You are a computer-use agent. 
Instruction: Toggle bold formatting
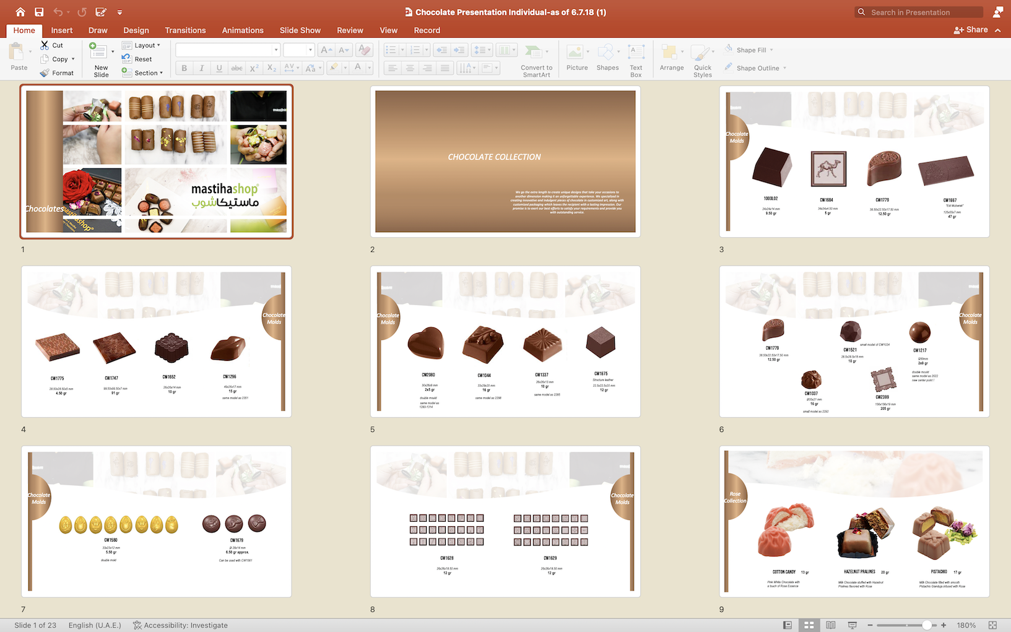click(184, 68)
